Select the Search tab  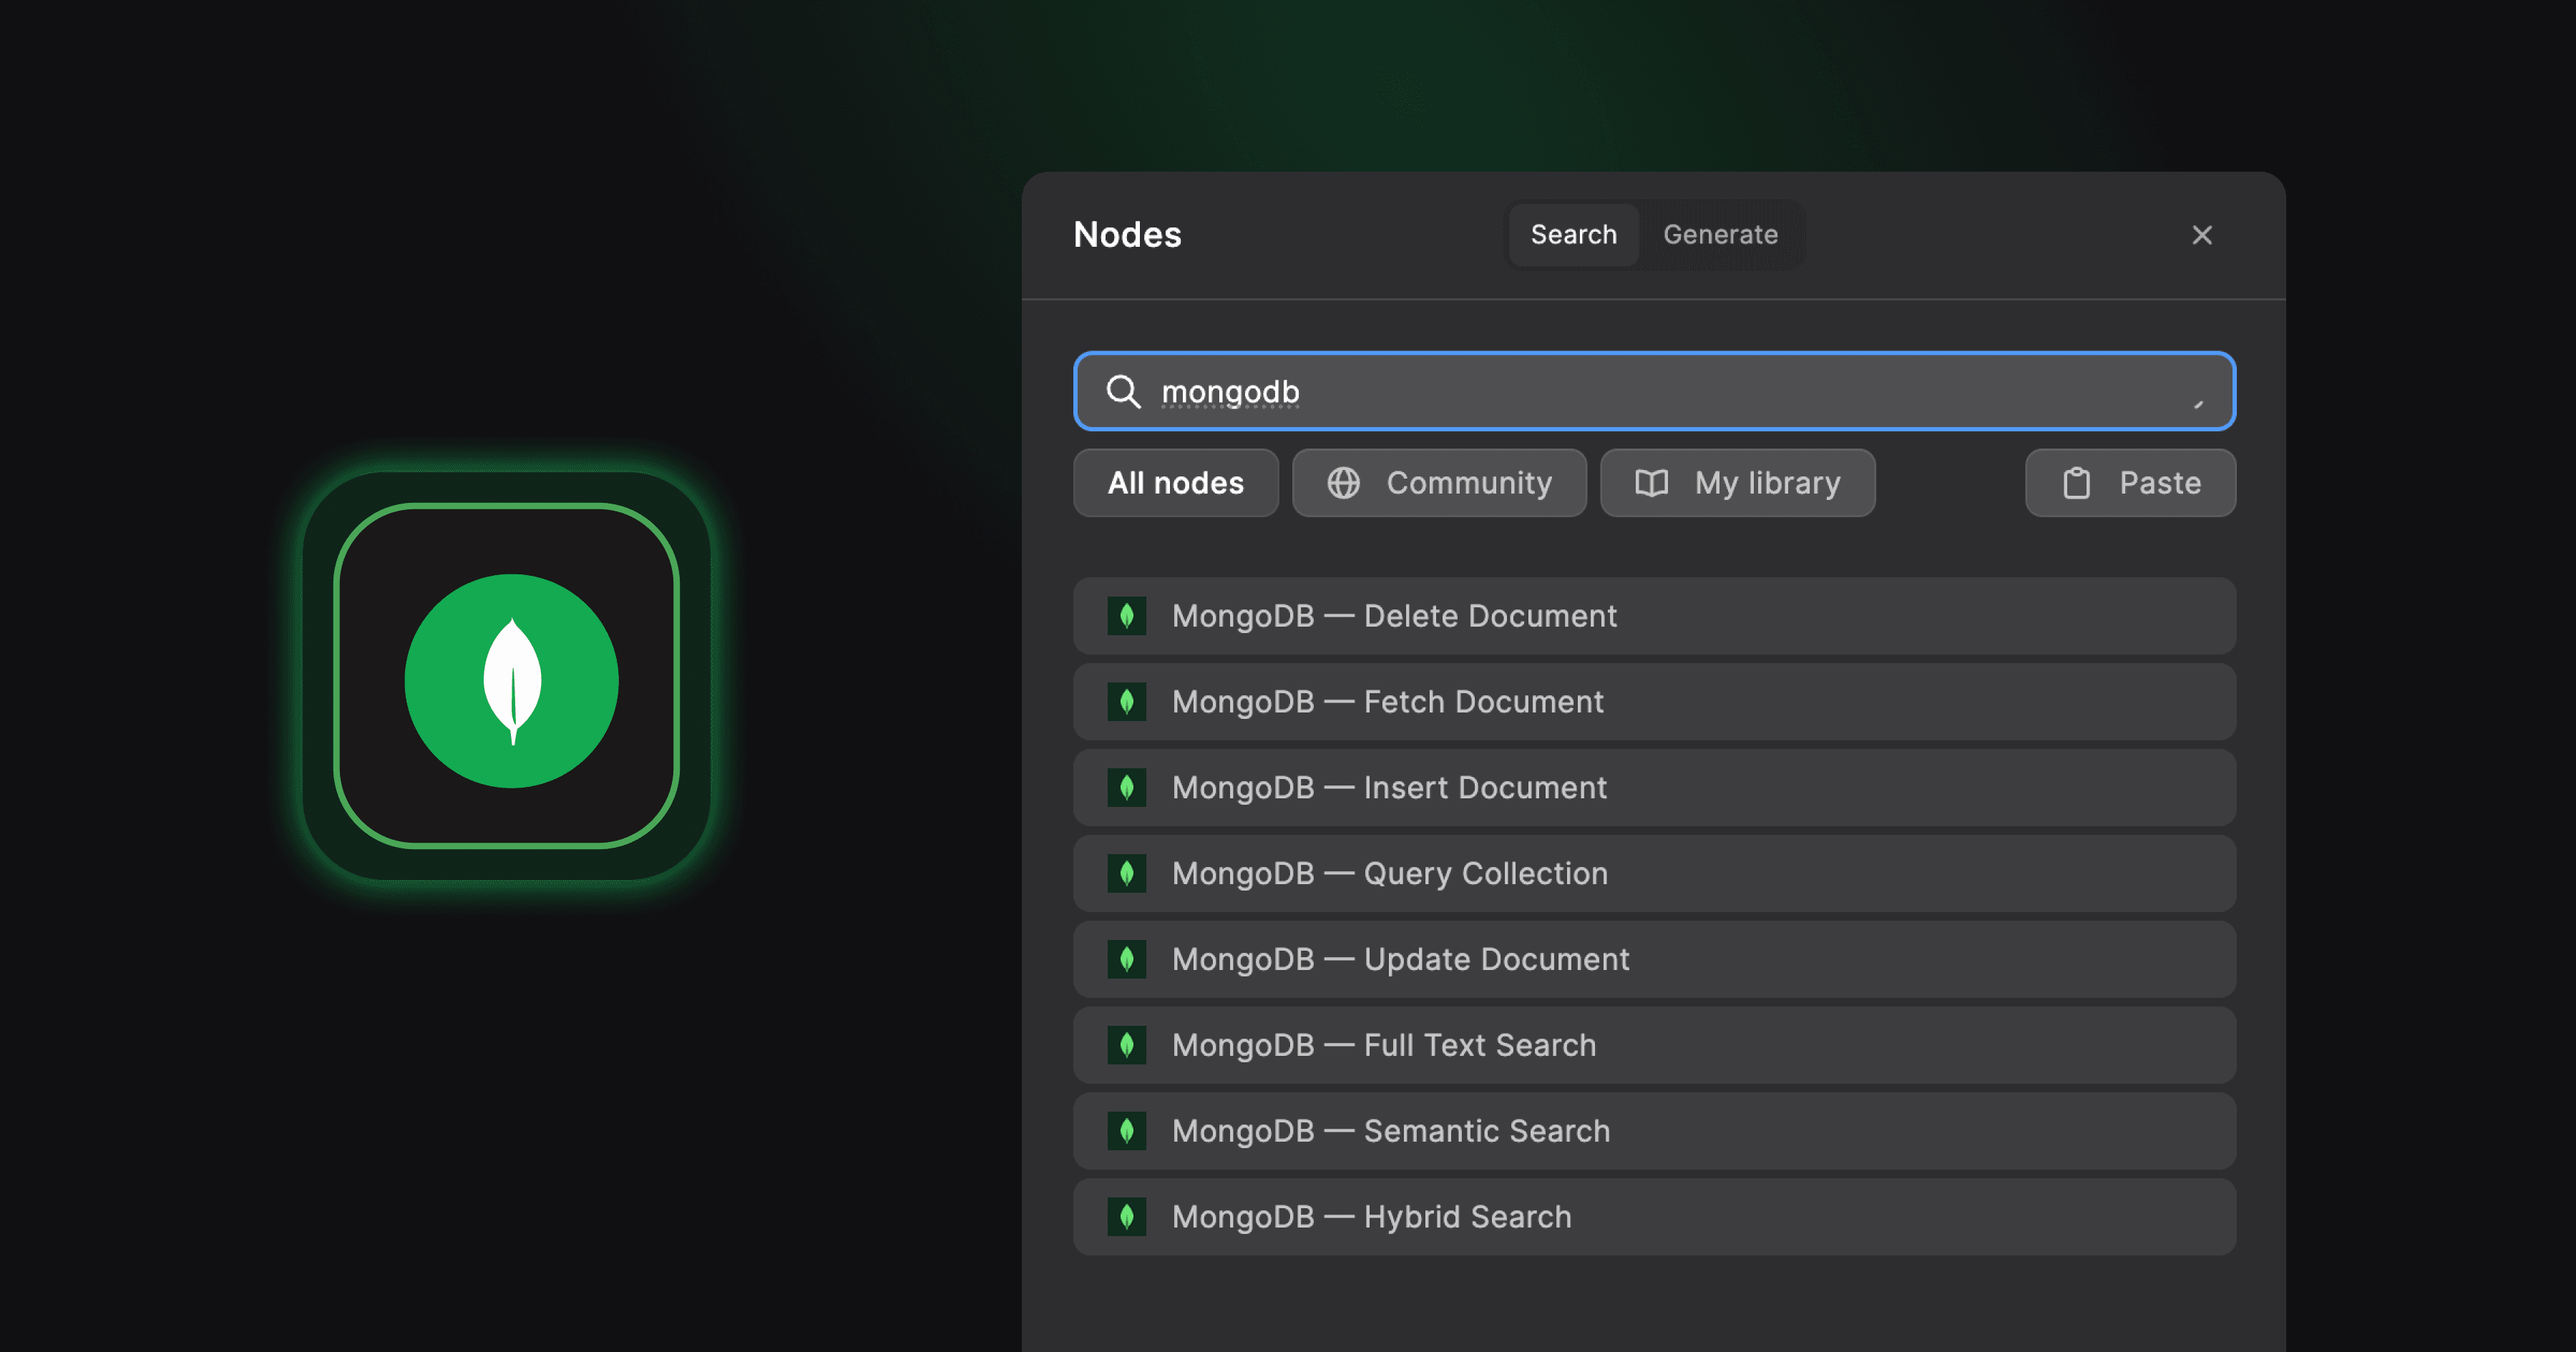coord(1572,234)
